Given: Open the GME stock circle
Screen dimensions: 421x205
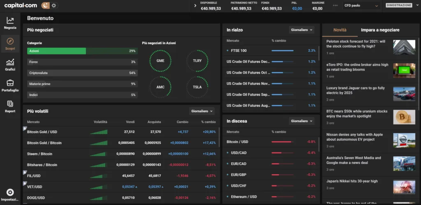Looking at the screenshot, I should point(160,61).
